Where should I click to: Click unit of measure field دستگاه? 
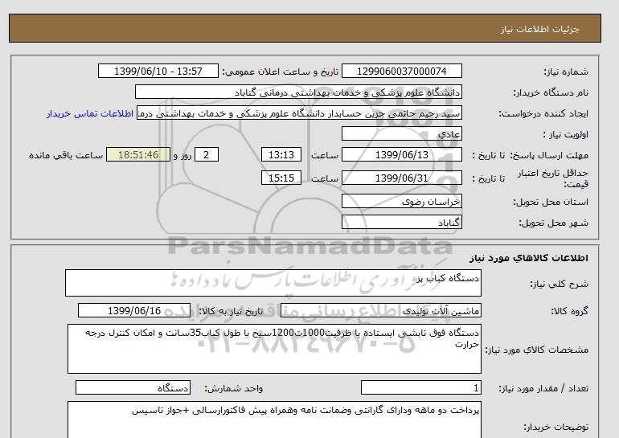tap(133, 387)
